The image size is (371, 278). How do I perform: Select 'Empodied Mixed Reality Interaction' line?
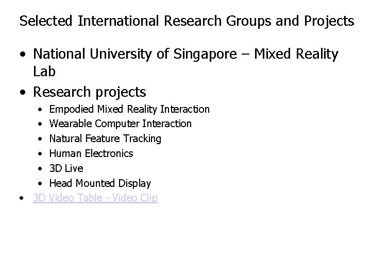point(129,109)
